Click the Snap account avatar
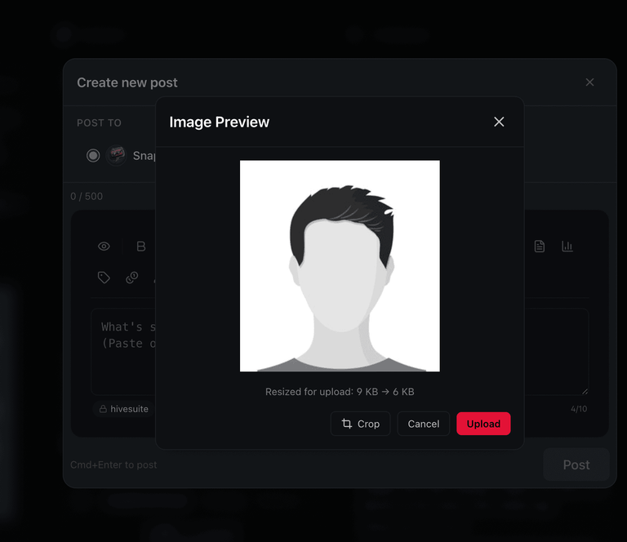Image resolution: width=627 pixels, height=542 pixels. tap(117, 155)
